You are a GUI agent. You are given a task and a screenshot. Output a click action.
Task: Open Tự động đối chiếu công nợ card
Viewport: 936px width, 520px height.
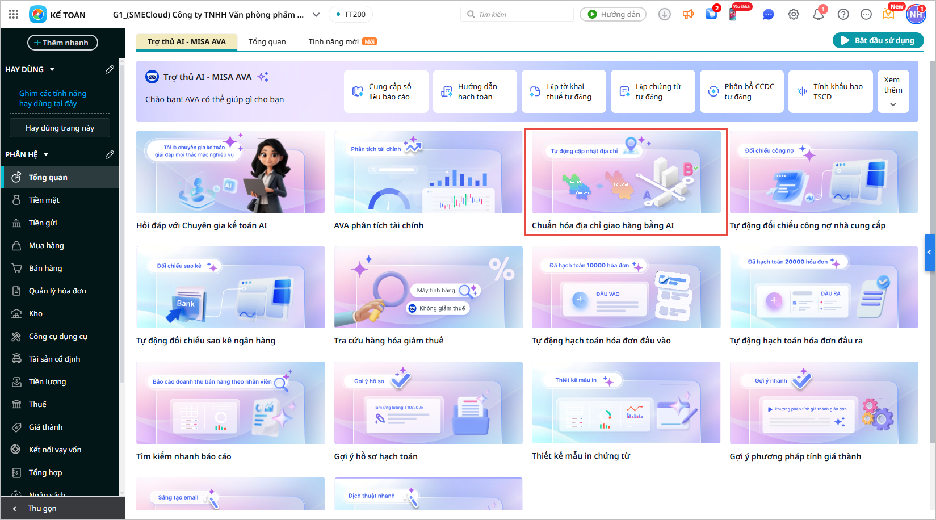point(824,181)
